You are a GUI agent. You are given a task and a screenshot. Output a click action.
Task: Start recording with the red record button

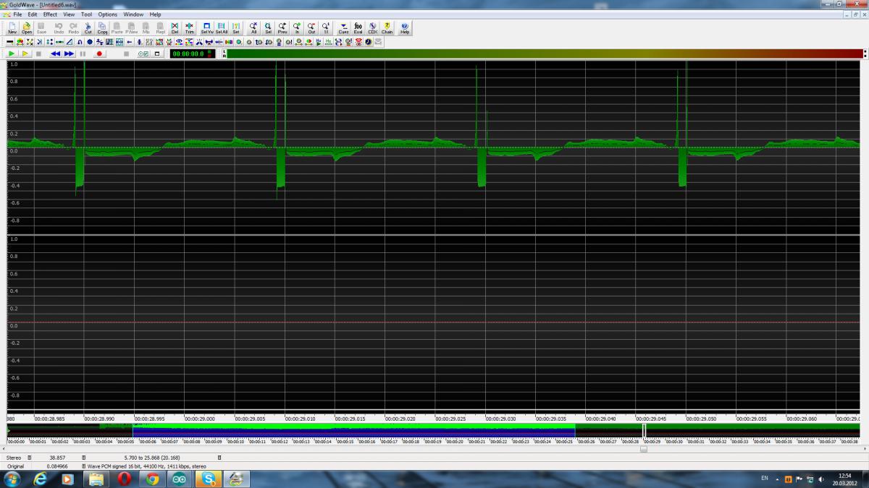pyautogui.click(x=99, y=53)
